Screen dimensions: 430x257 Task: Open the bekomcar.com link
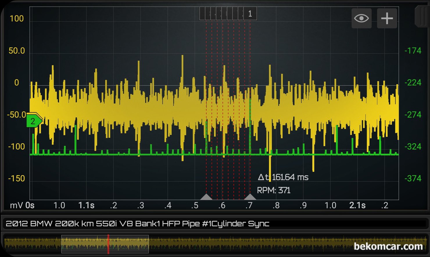click(x=388, y=247)
